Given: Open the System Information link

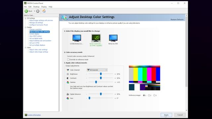Looking at the screenshot, I should point(34,115).
